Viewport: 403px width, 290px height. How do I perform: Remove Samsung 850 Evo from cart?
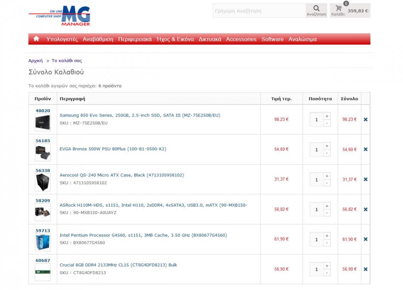point(365,119)
